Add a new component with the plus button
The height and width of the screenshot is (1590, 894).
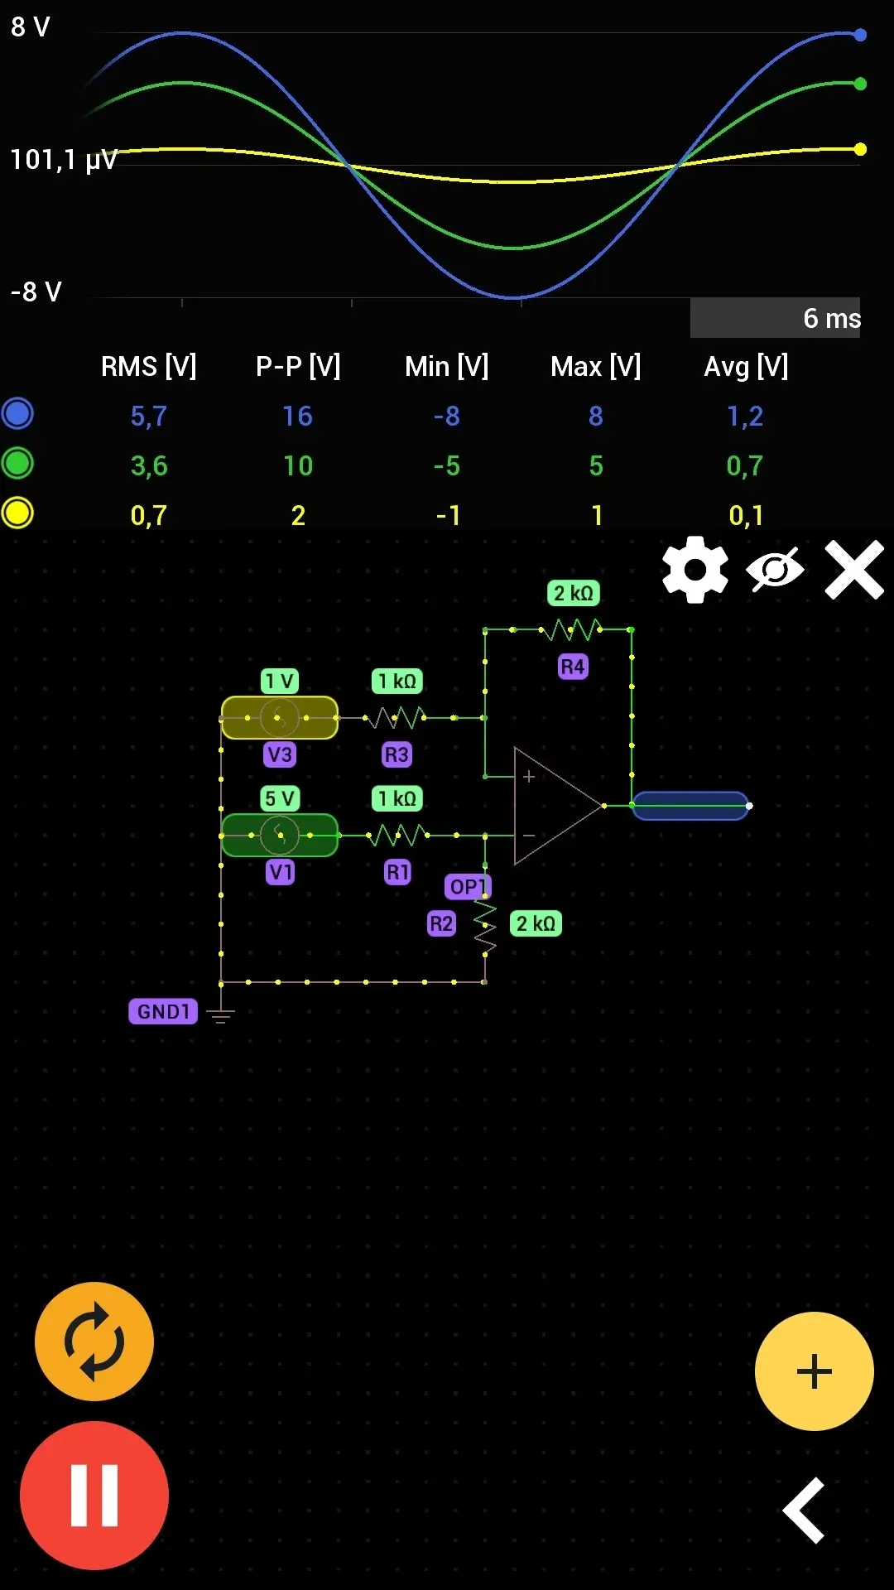coord(814,1371)
